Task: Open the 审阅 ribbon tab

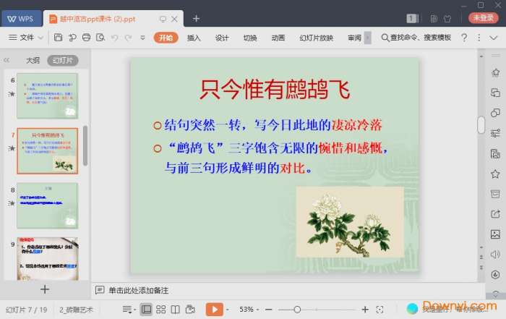Action: pyautogui.click(x=354, y=38)
